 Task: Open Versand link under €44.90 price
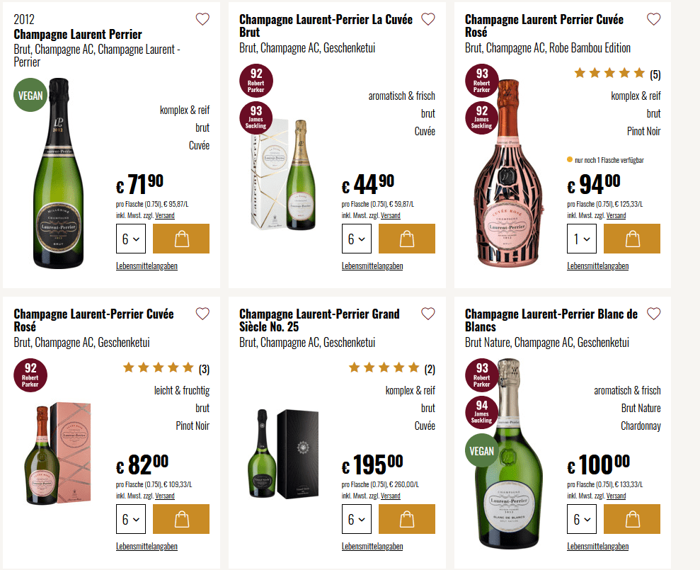point(390,215)
